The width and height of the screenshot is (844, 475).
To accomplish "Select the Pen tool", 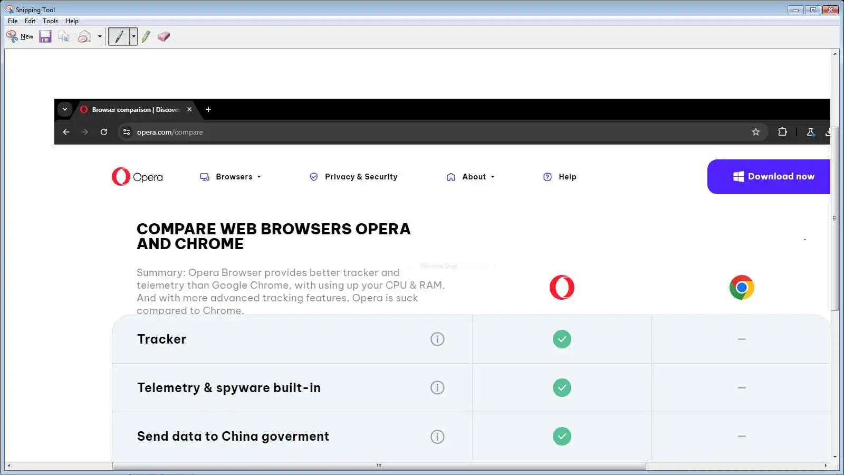I will point(119,36).
